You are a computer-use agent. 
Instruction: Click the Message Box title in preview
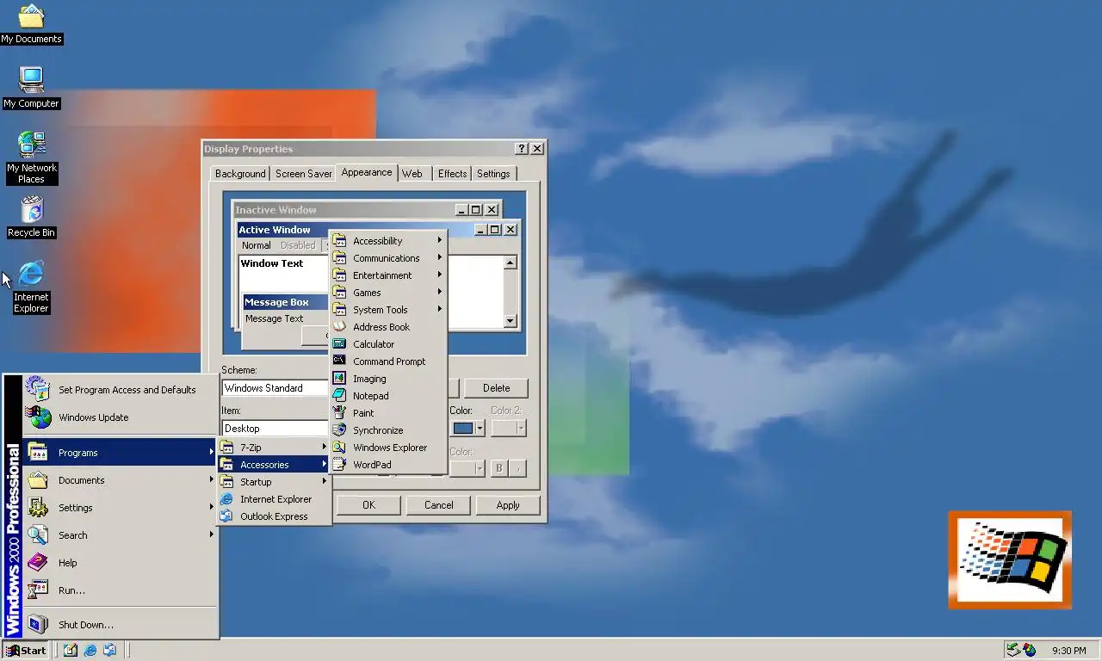click(276, 302)
